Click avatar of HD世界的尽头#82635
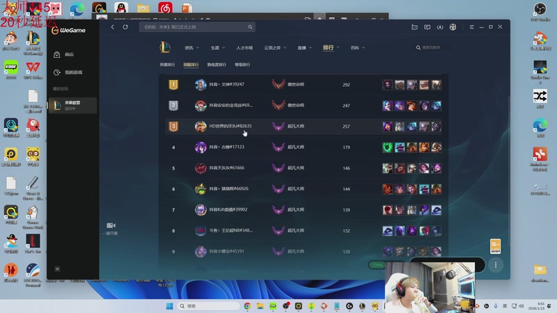The height and width of the screenshot is (313, 557). click(201, 127)
